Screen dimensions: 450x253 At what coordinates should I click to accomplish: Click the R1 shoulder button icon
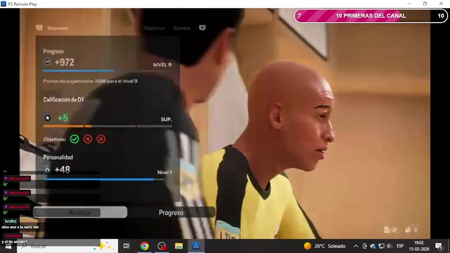tap(202, 28)
